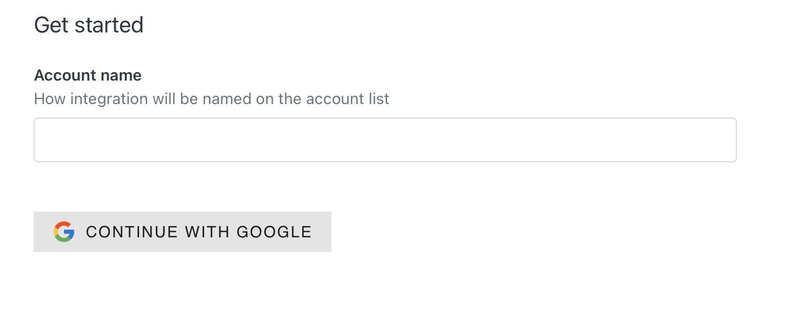Click the word 'CONTINUE' on the gray button
Screen dimensions: 793x328
click(132, 232)
